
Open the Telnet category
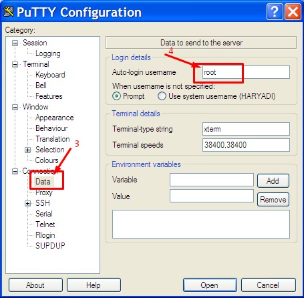pos(45,225)
